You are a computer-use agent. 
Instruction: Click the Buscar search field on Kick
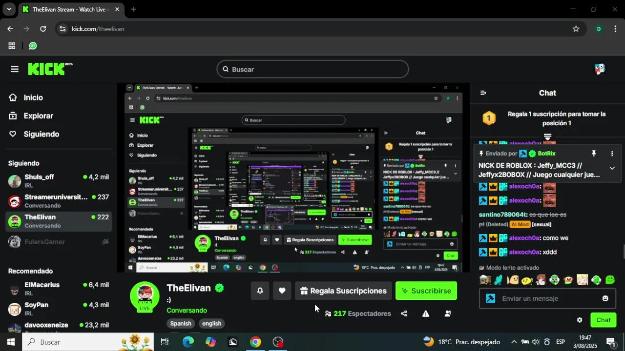[312, 69]
